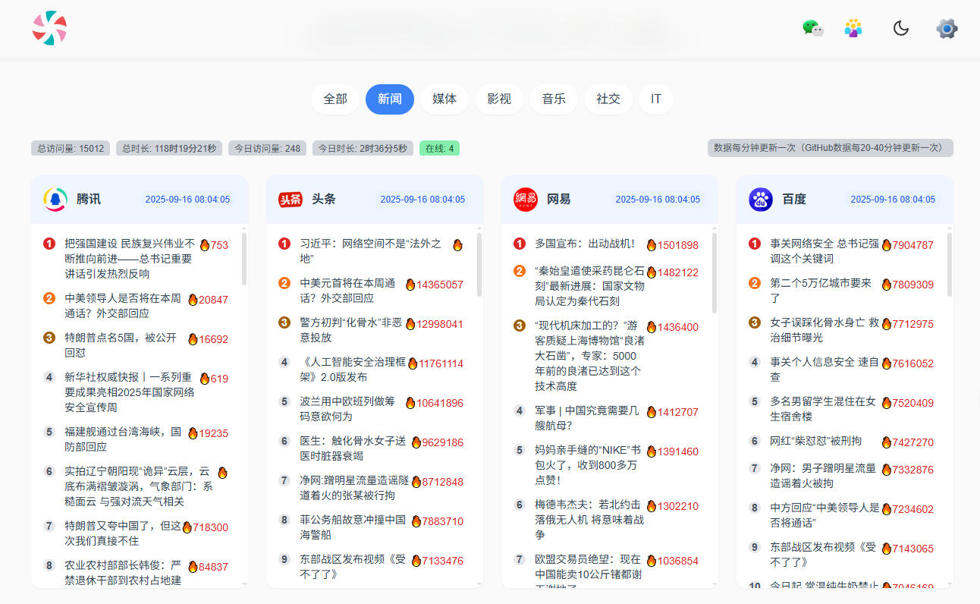The width and height of the screenshot is (980, 604).
Task: Switch to the IT tab
Action: click(x=656, y=99)
